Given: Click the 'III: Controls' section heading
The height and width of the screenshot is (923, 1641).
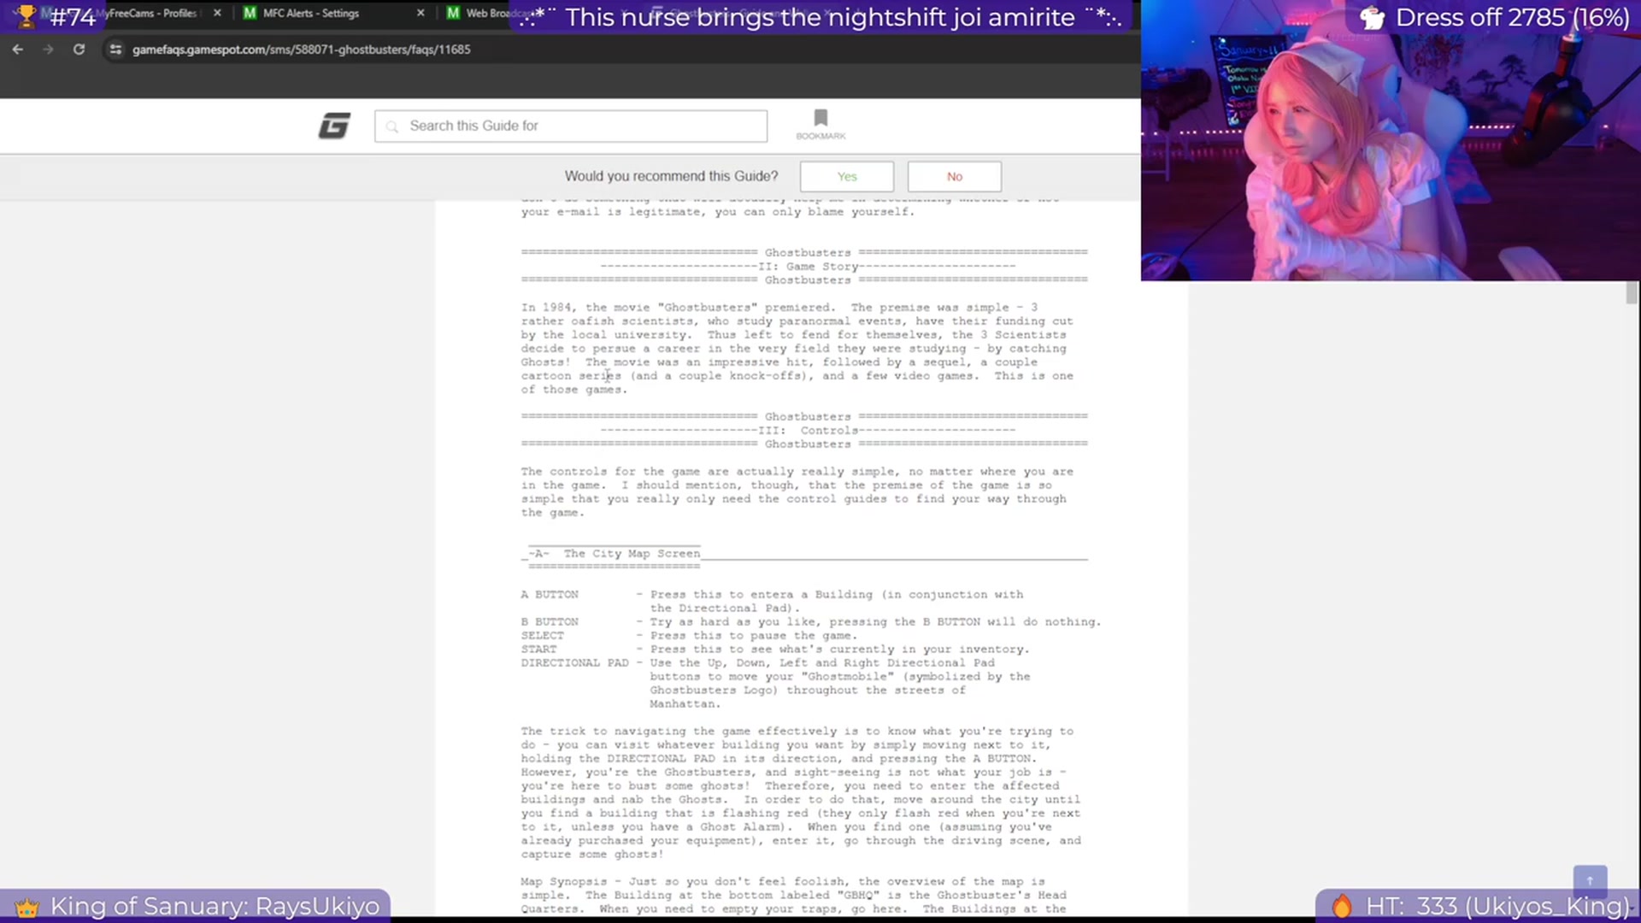Looking at the screenshot, I should point(808,431).
